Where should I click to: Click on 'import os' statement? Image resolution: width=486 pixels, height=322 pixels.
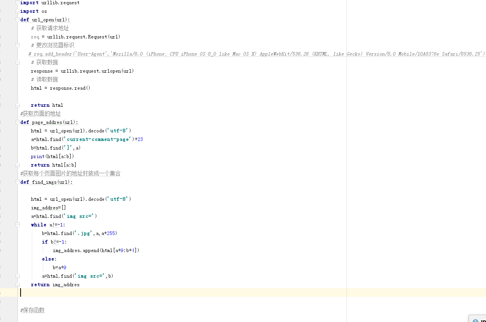click(x=33, y=11)
